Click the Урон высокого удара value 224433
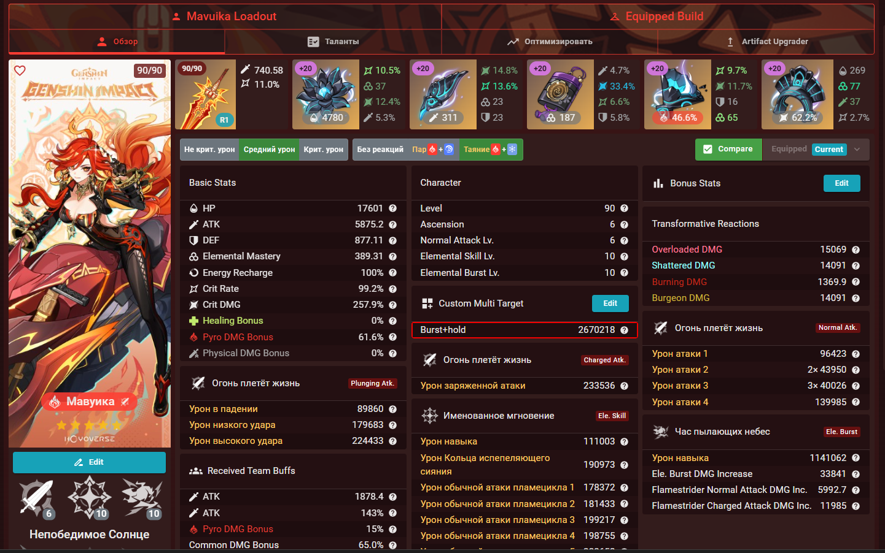 (367, 441)
